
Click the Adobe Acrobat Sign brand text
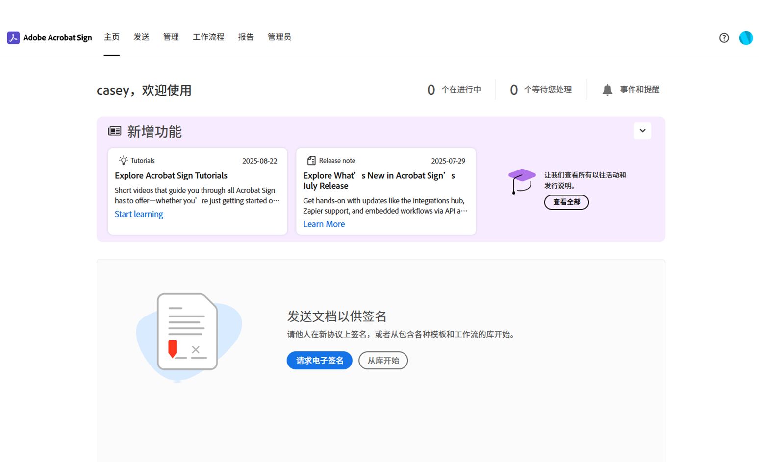coord(57,38)
